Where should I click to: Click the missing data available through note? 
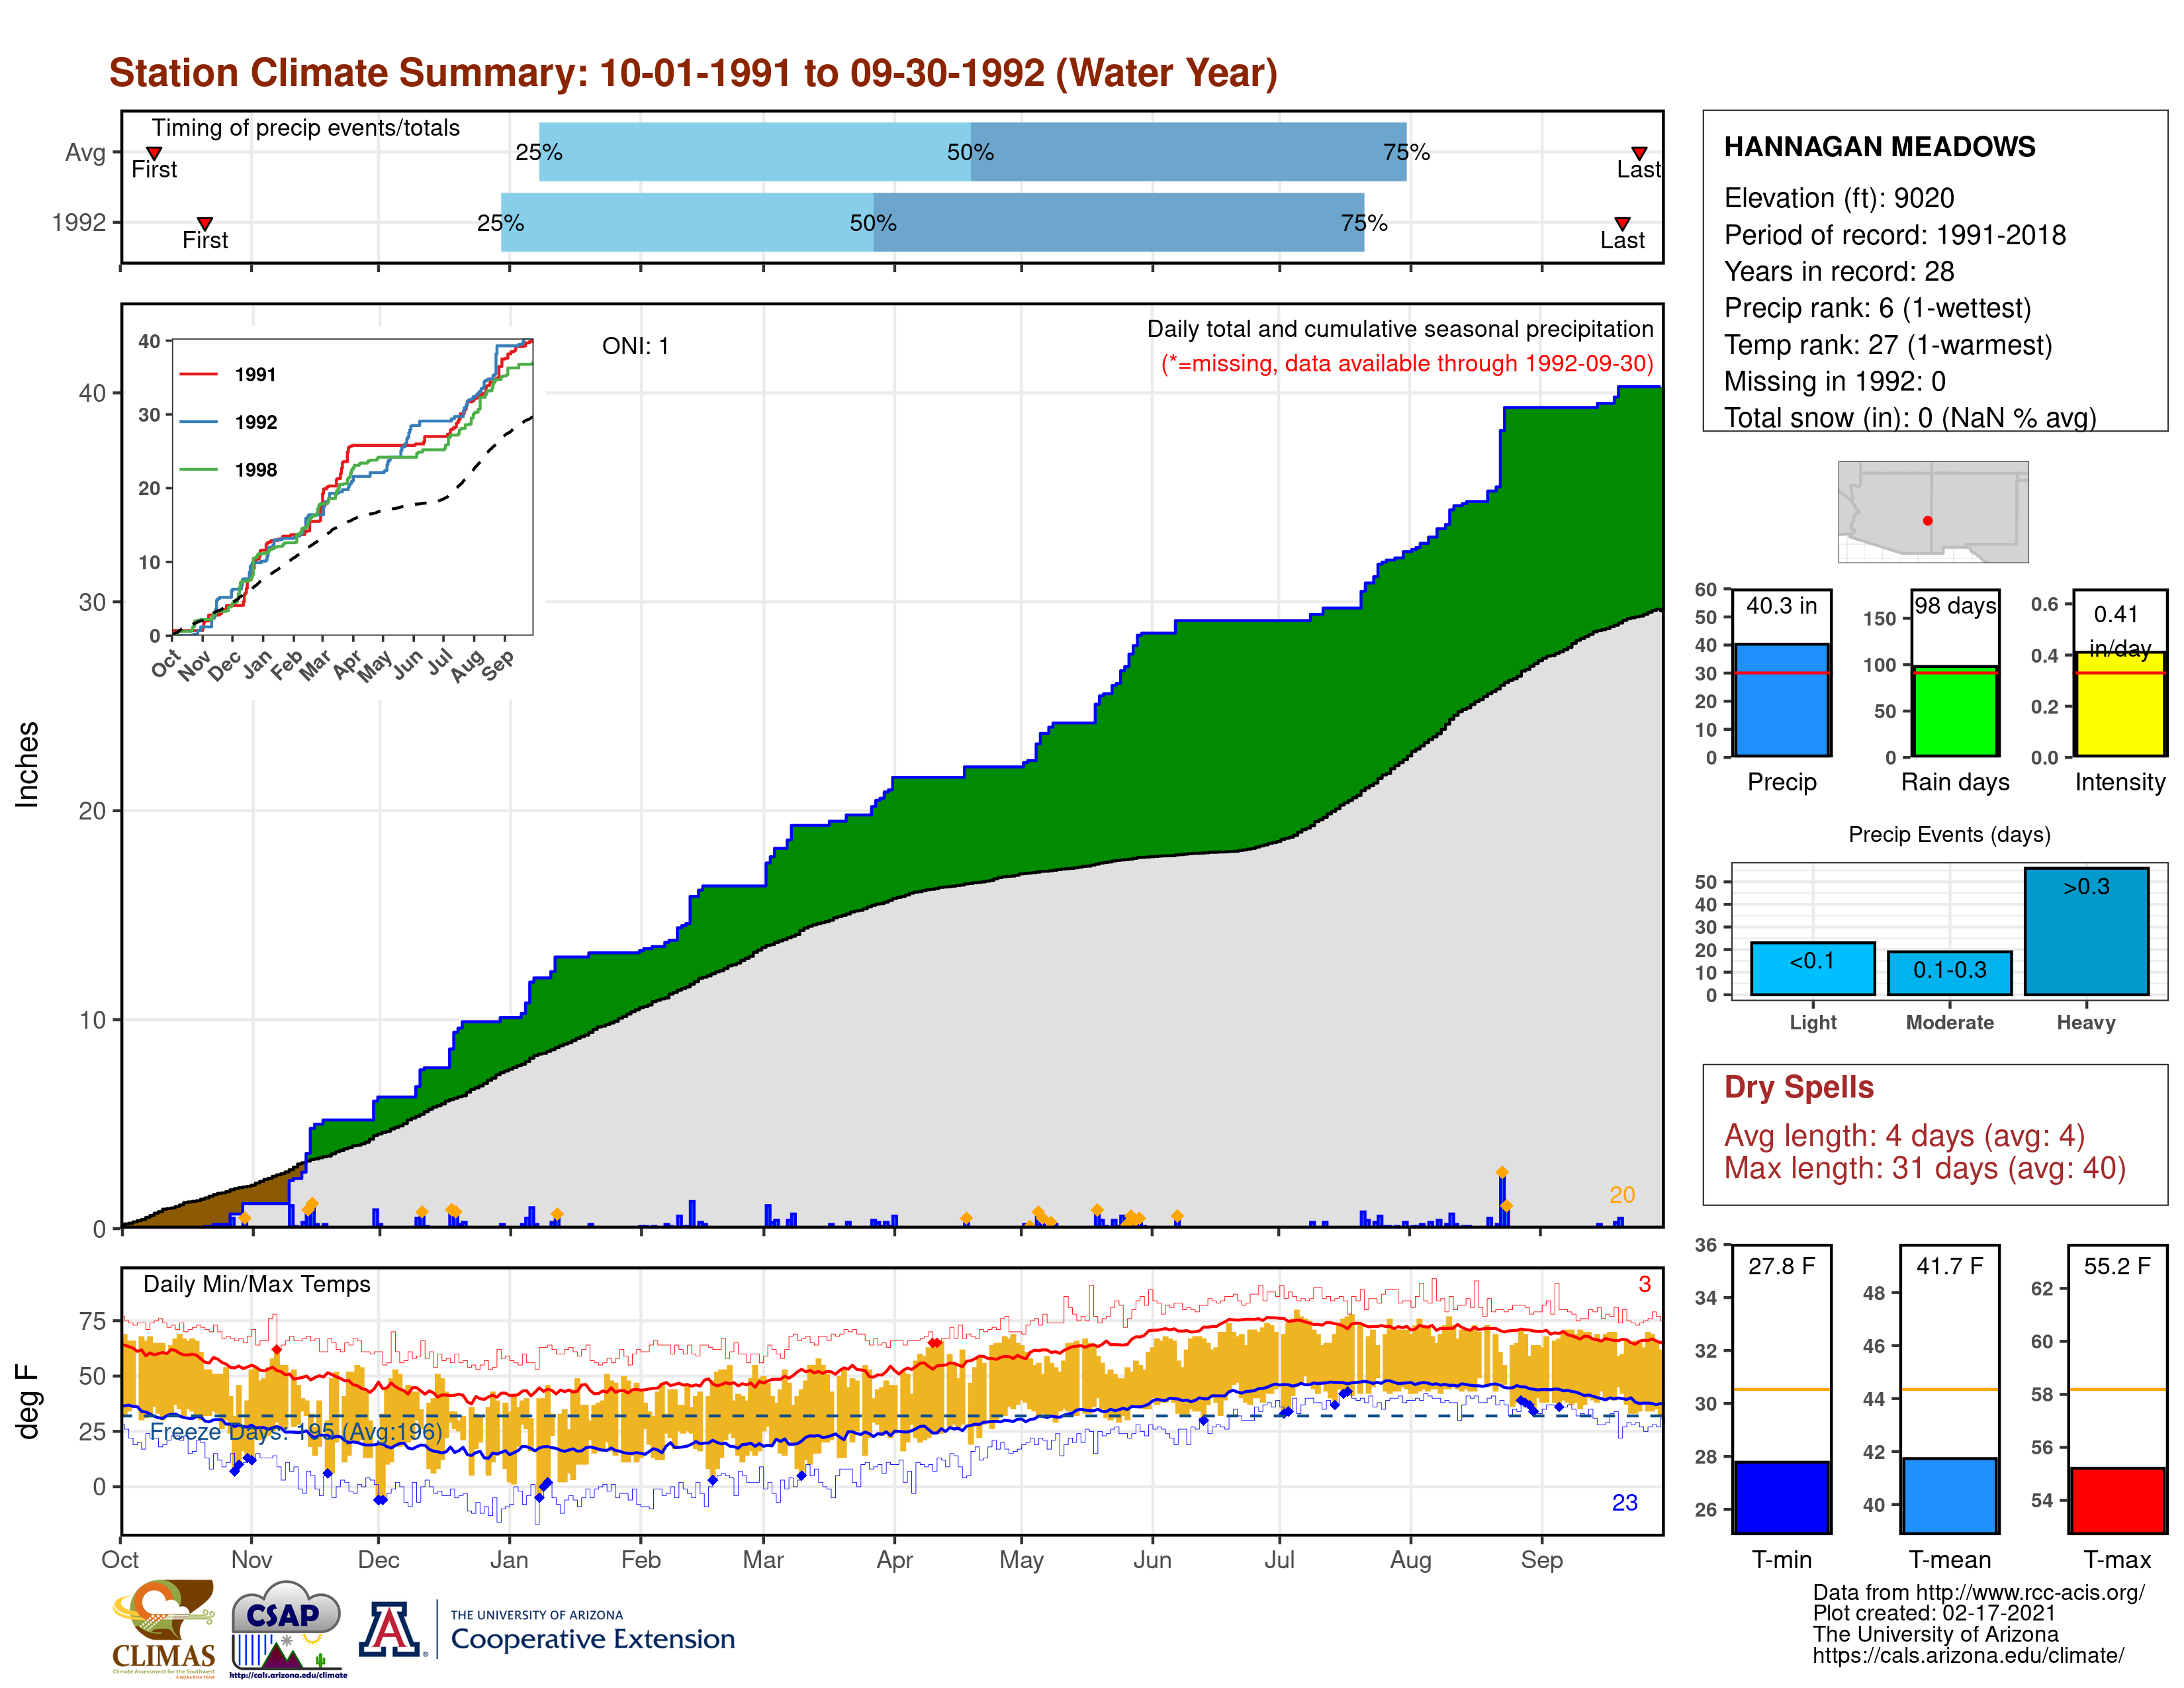1407,363
